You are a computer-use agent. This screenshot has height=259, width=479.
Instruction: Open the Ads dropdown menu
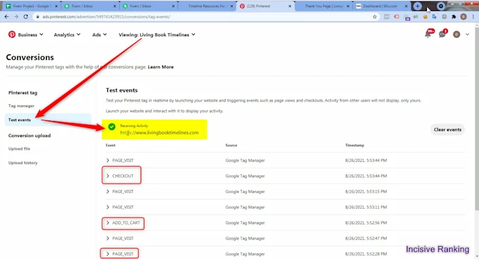click(100, 35)
